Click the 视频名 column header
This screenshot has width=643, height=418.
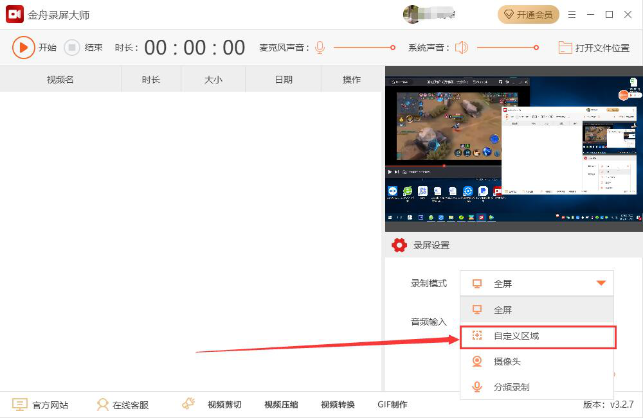pyautogui.click(x=60, y=80)
